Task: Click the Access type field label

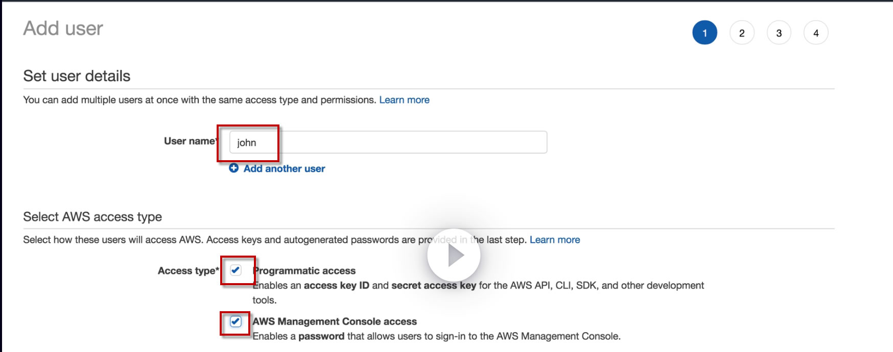Action: click(187, 271)
